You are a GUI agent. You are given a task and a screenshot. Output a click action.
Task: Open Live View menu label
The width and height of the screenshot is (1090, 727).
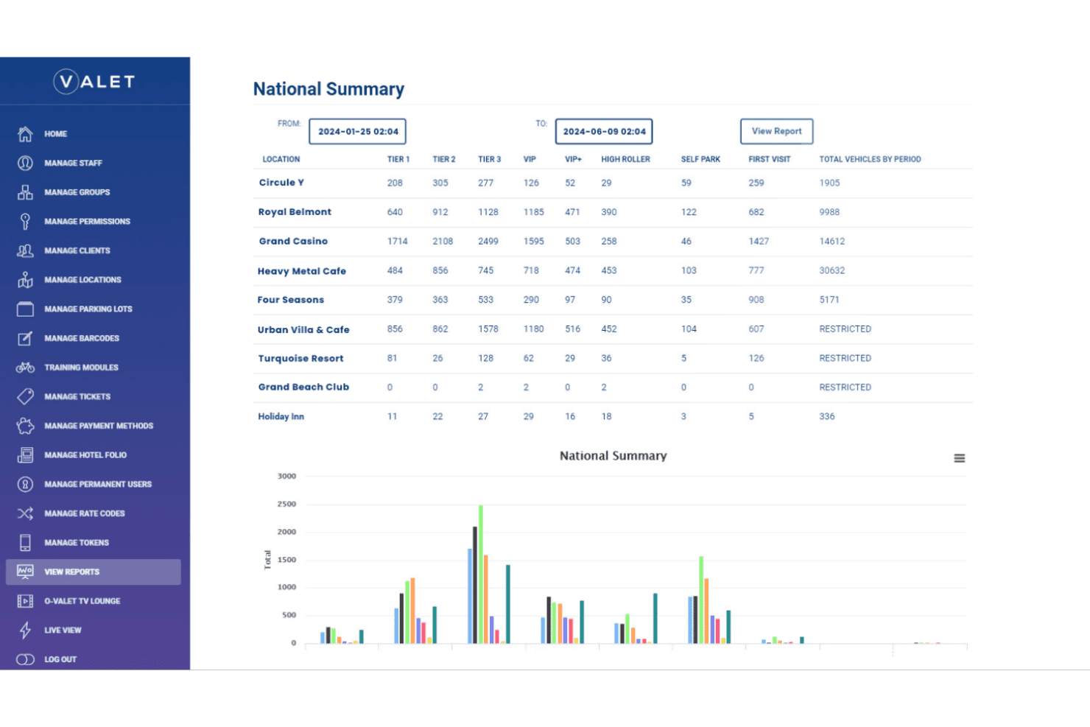click(x=63, y=631)
